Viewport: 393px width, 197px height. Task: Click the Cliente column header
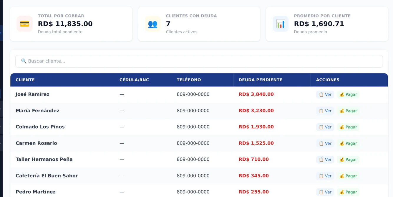25,80
